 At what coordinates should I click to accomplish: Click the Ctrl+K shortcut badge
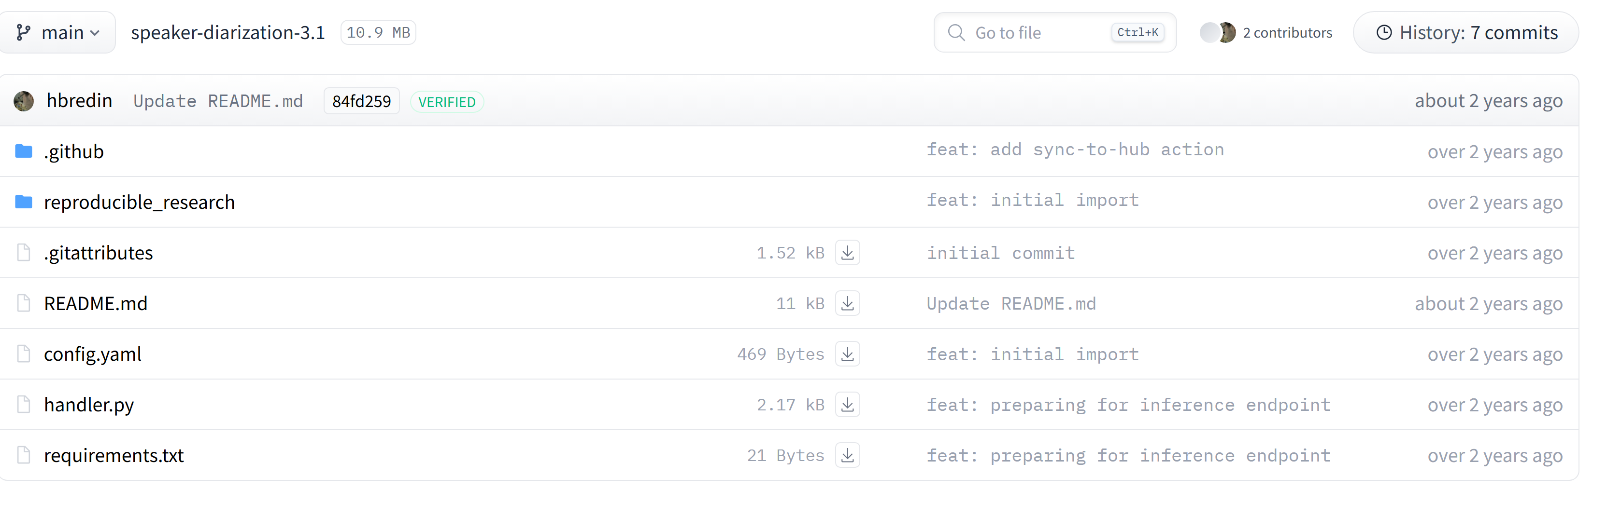pyautogui.click(x=1137, y=32)
